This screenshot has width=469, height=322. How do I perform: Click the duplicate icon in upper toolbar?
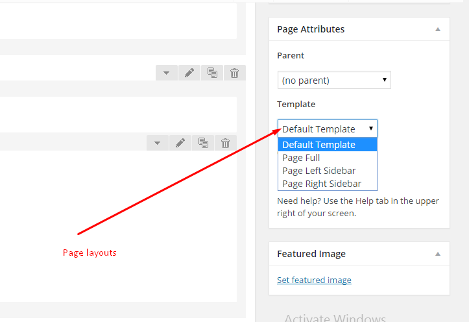(212, 73)
